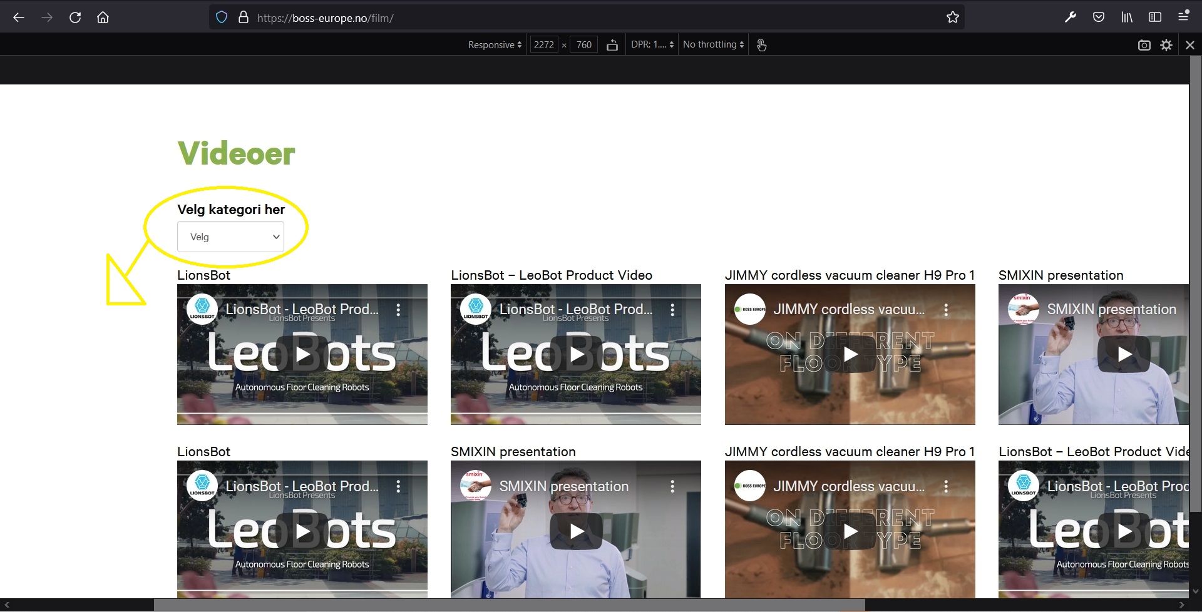Open title link on top-row LionsBot player
The image size is (1202, 612).
click(x=302, y=309)
